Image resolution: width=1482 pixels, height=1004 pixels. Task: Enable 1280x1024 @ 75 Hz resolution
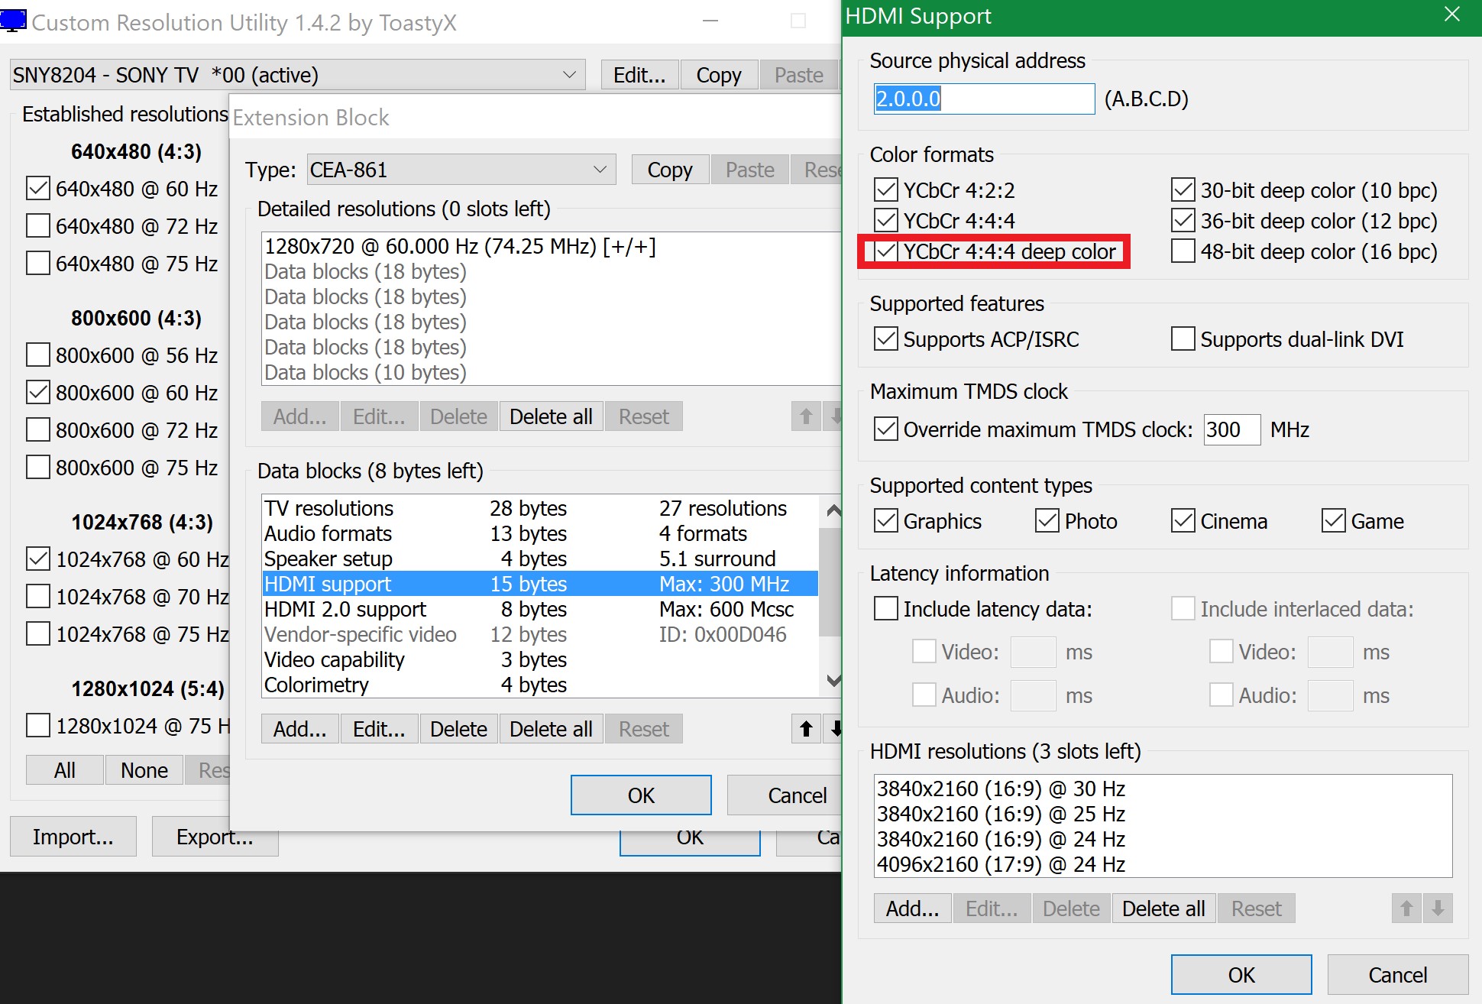[37, 725]
